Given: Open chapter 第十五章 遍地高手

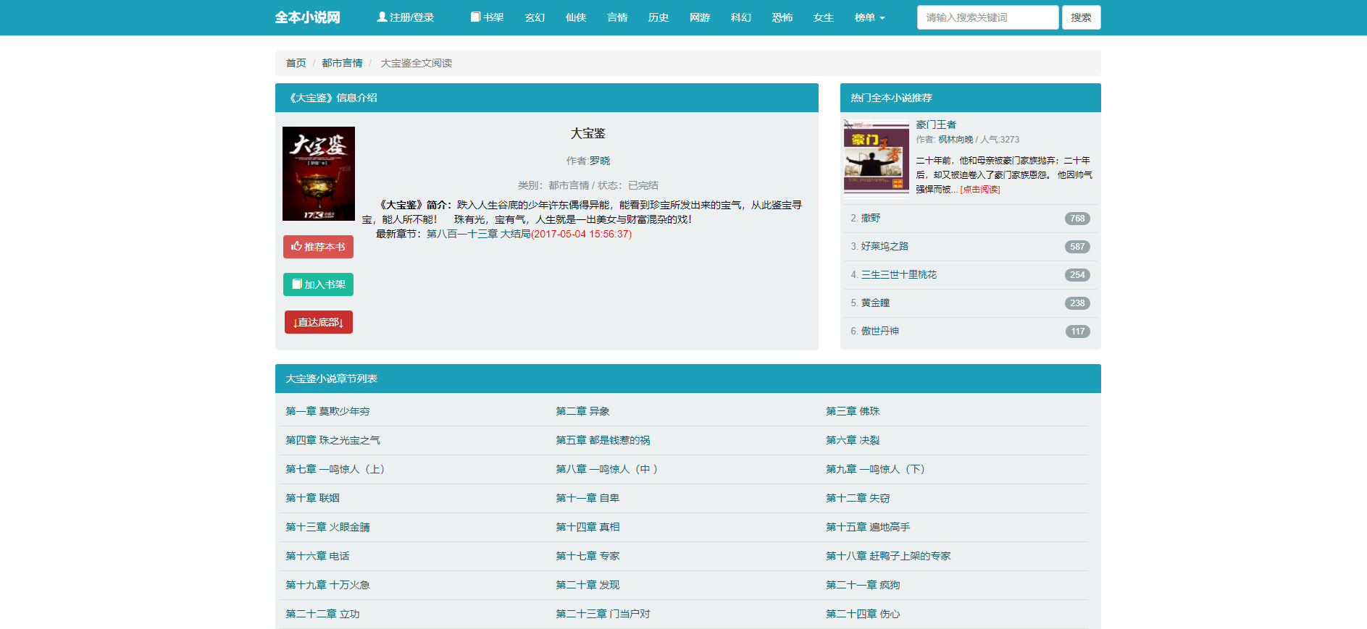Looking at the screenshot, I should coord(868,527).
